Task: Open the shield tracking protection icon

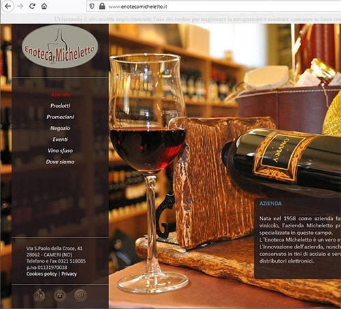Action: click(x=92, y=6)
